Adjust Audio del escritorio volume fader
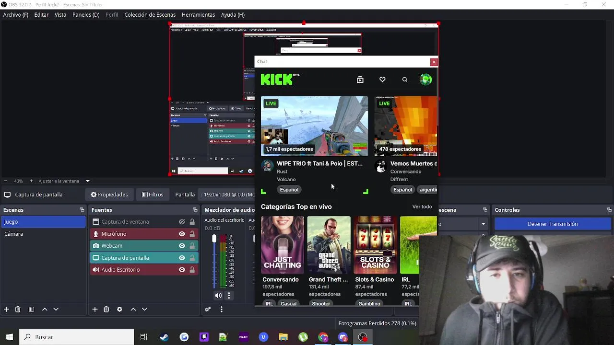This screenshot has width=614, height=345. tap(214, 238)
